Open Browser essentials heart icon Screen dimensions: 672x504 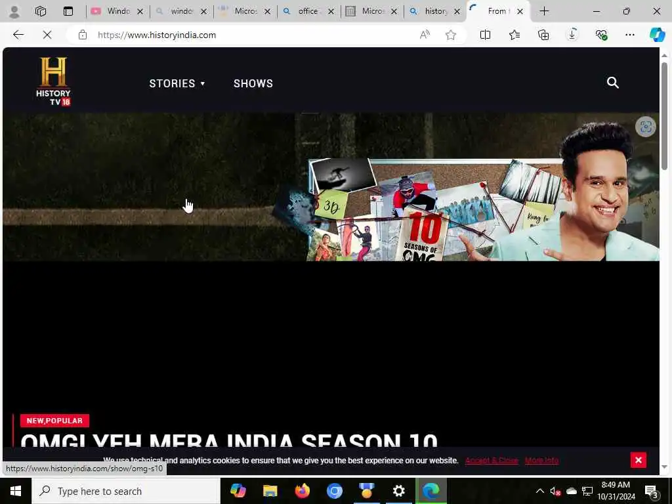click(x=601, y=35)
